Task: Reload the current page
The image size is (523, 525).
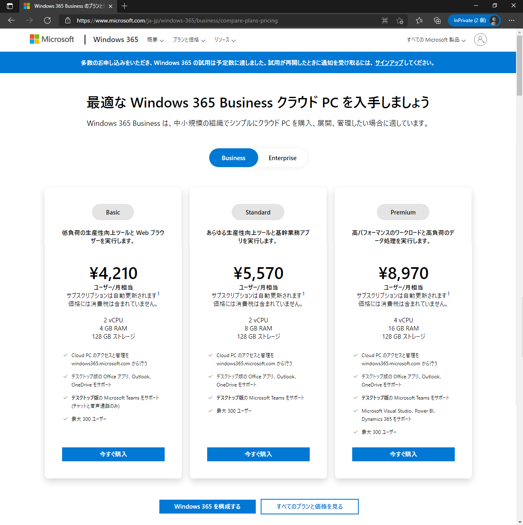Action: point(47,20)
